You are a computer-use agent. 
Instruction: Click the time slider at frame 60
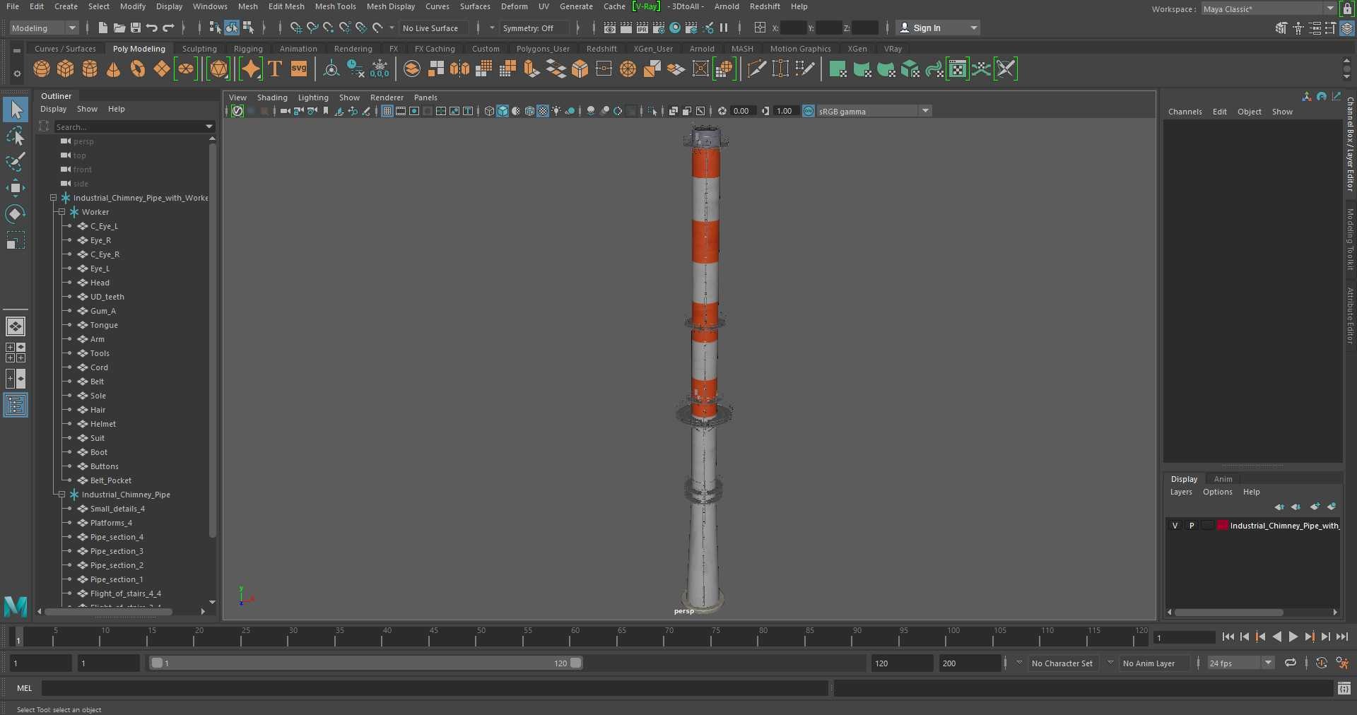click(x=570, y=637)
